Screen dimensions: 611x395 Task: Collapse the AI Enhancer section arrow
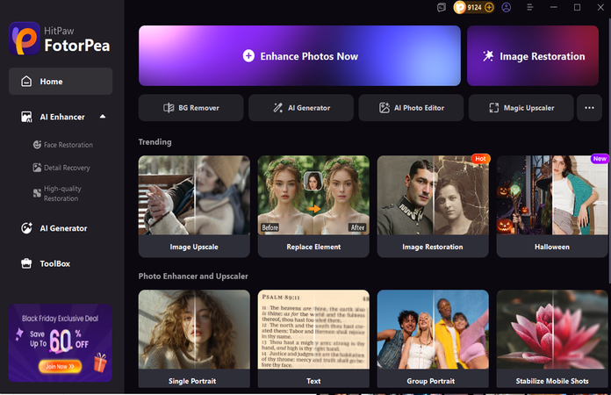103,117
